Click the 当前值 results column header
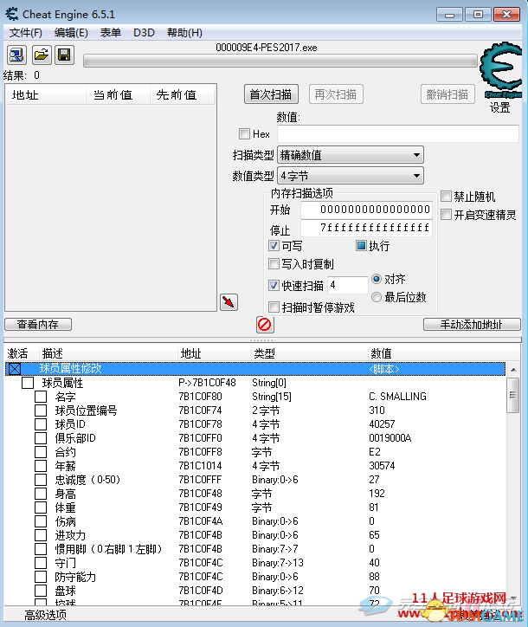 (113, 94)
